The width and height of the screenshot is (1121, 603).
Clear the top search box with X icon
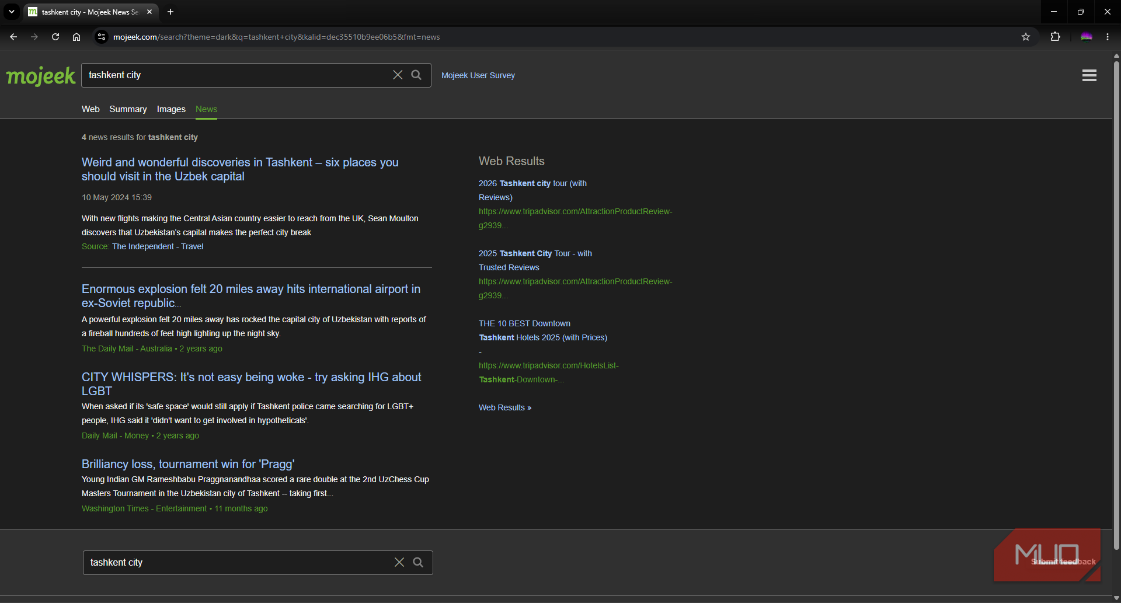pyautogui.click(x=398, y=75)
